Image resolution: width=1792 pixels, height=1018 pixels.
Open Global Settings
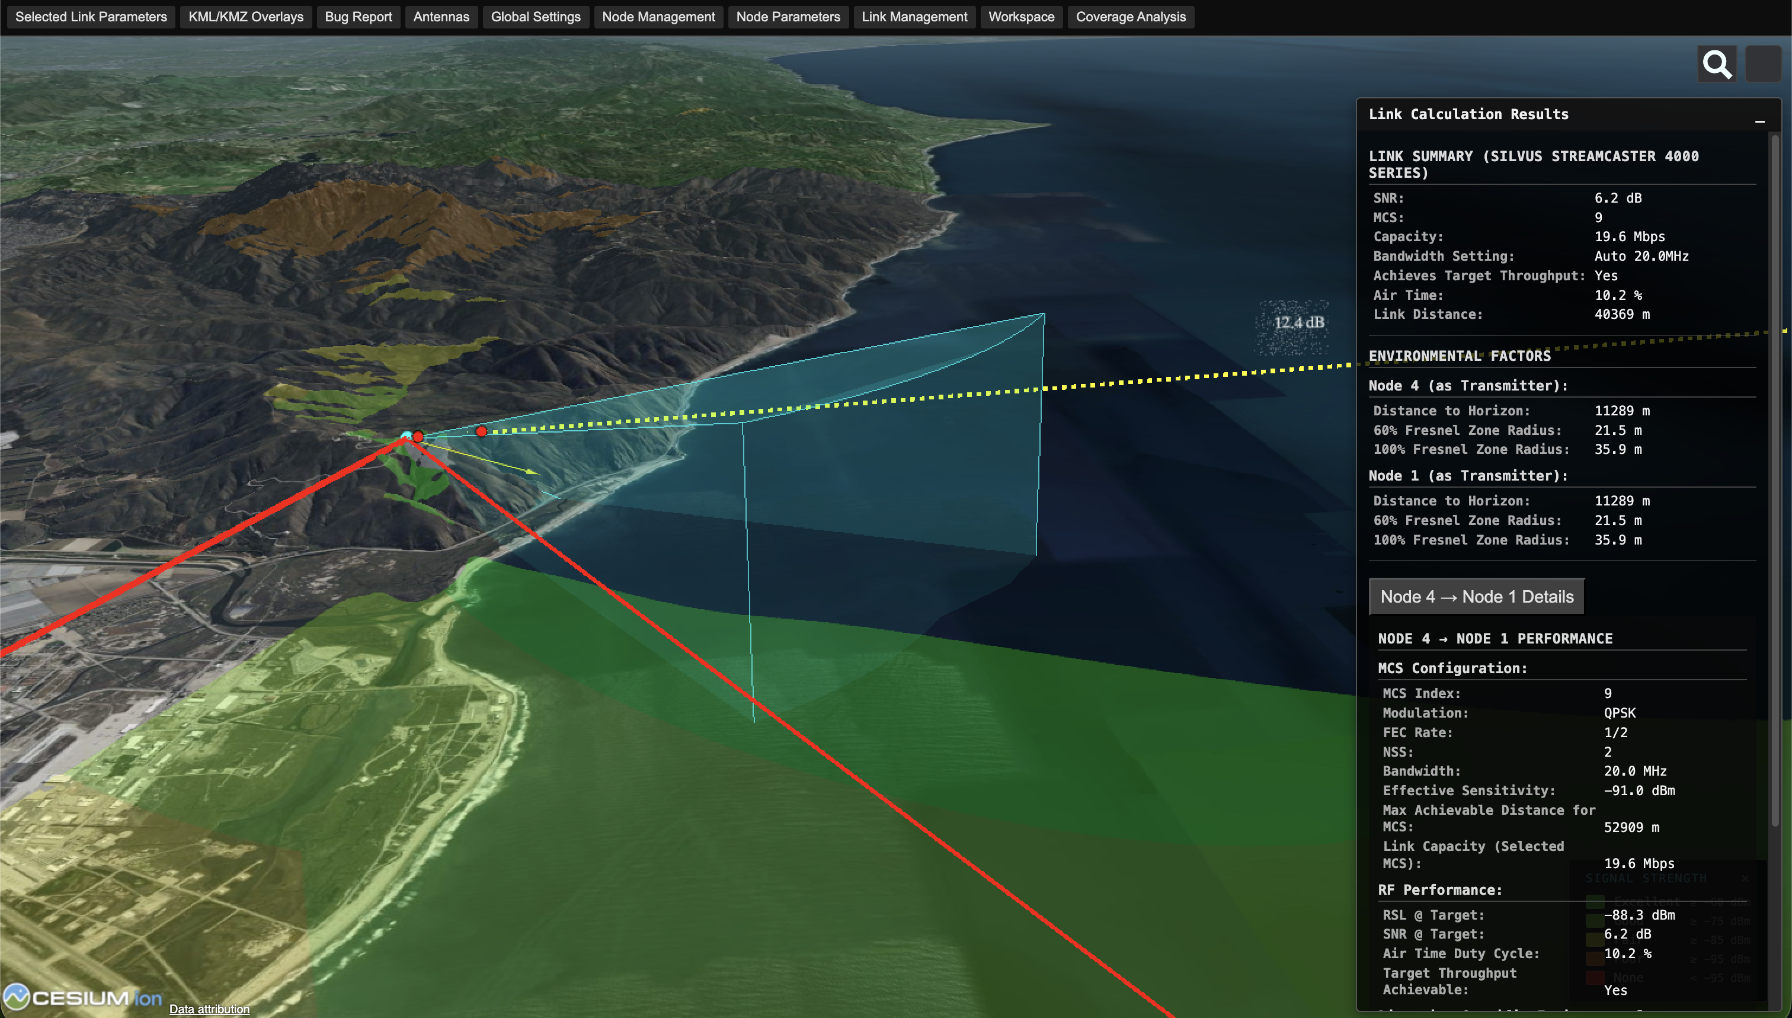(x=536, y=16)
